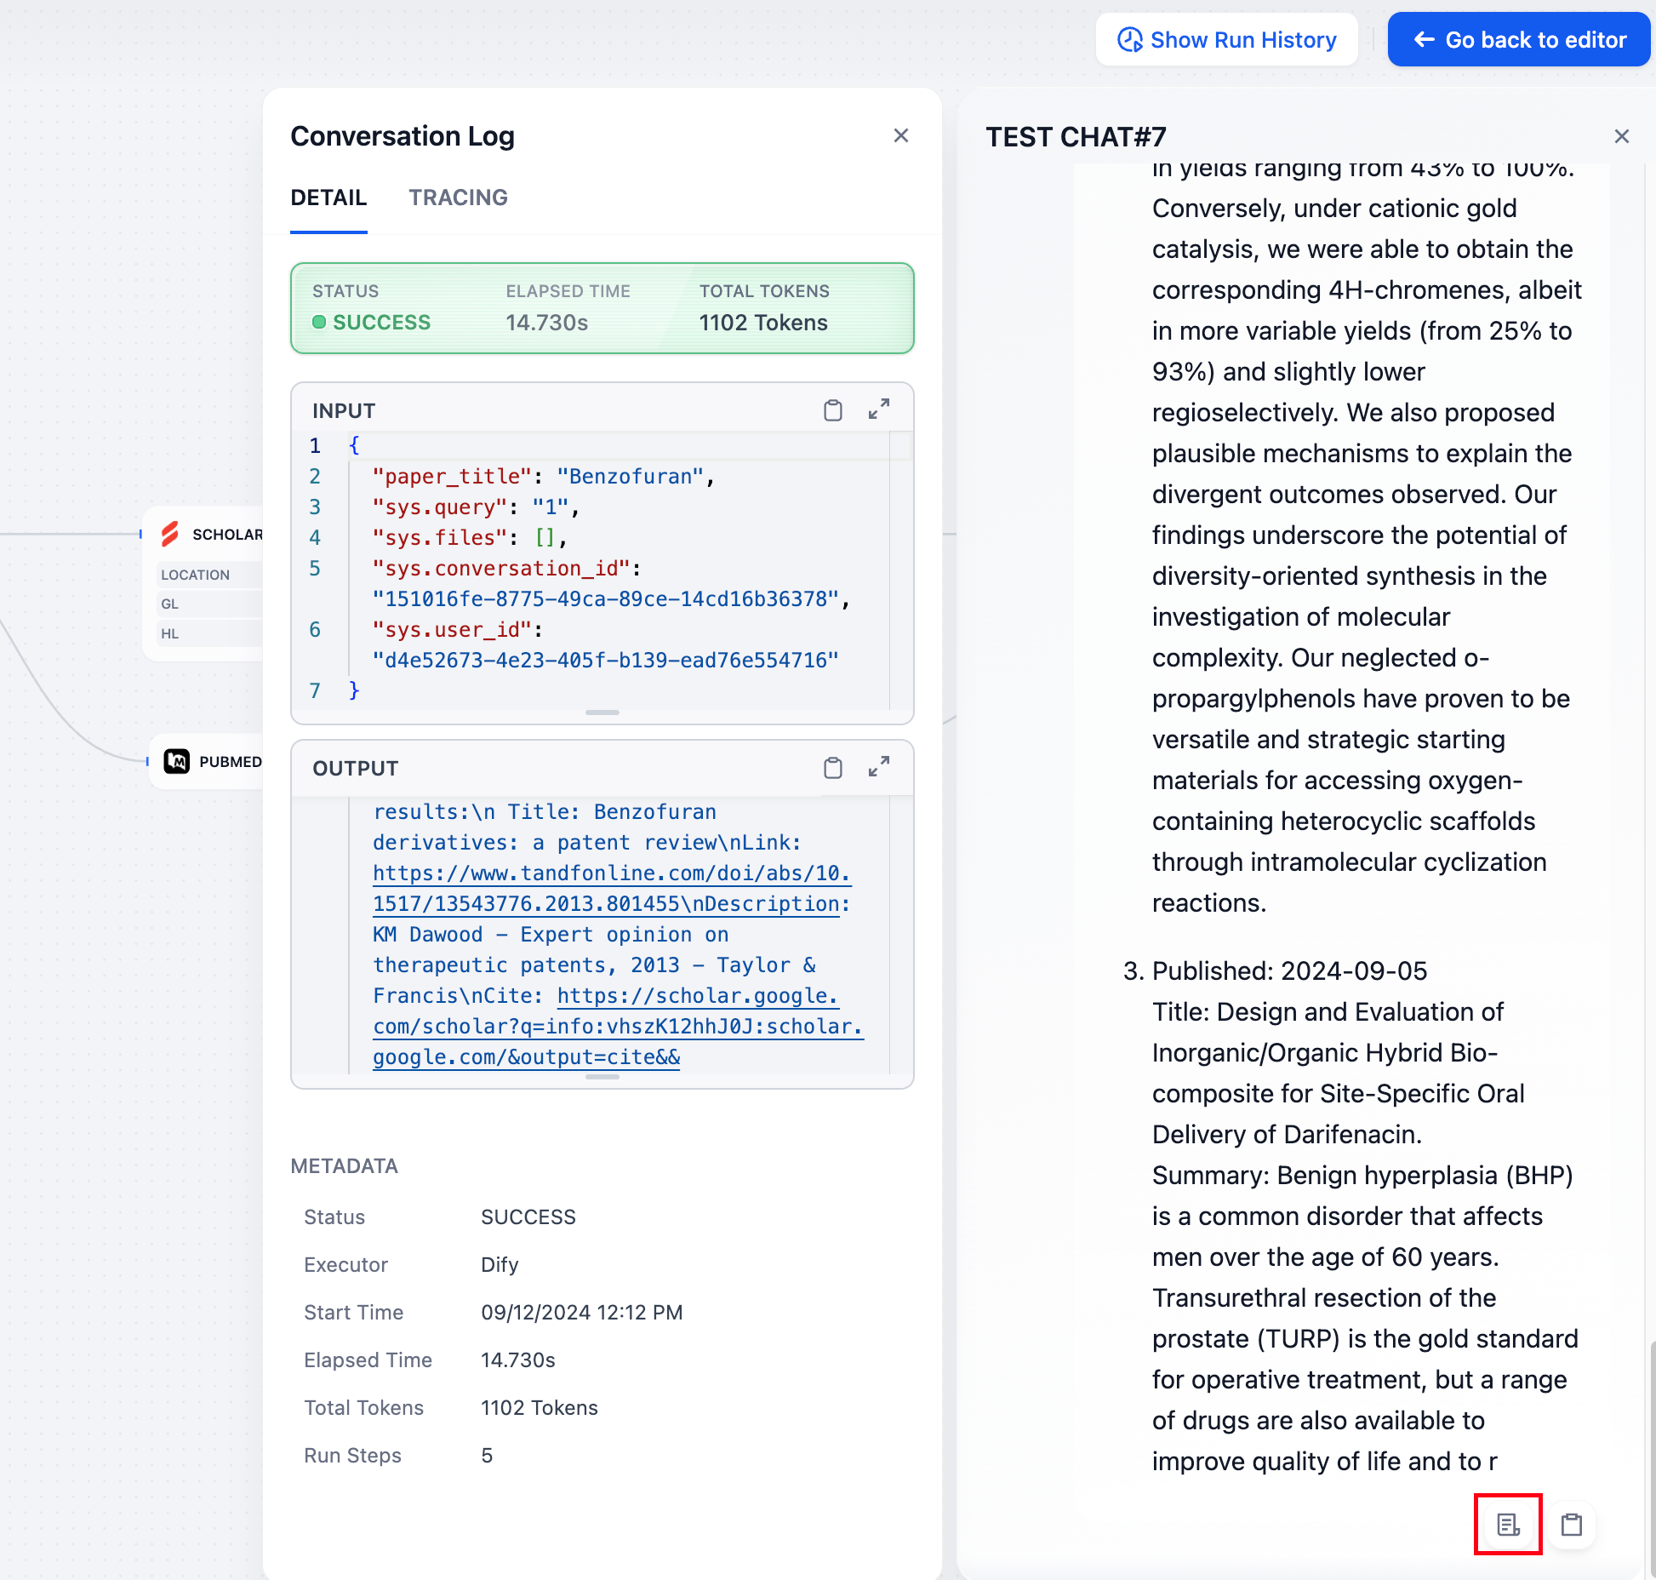Select the DETAIL tab
Viewport: 1656px width, 1580px height.
[328, 197]
